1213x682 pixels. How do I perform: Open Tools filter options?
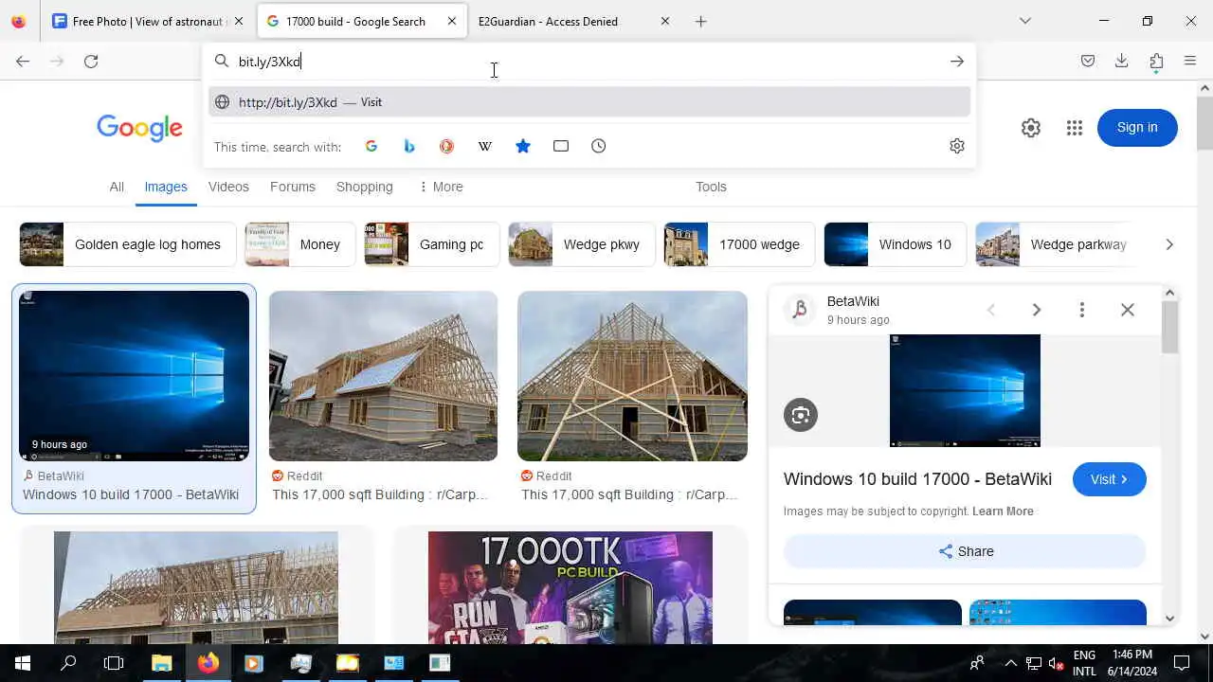click(711, 187)
